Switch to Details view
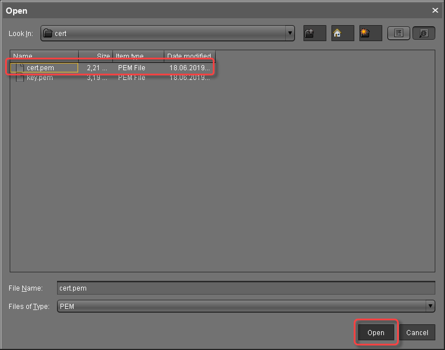Screen dimensions: 445x350 423,33
